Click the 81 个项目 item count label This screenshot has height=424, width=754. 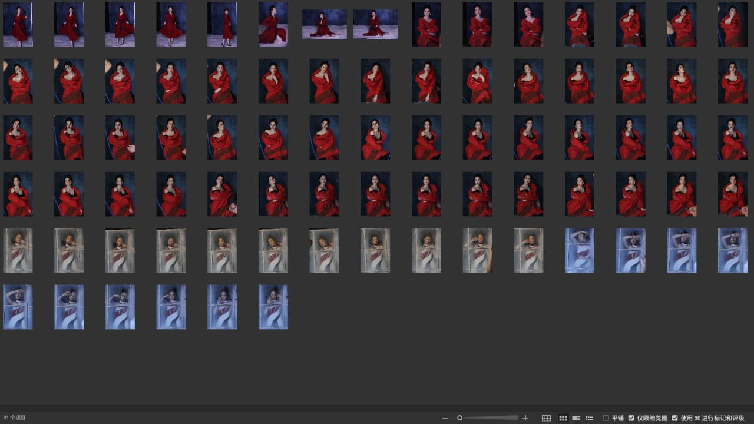tap(15, 418)
